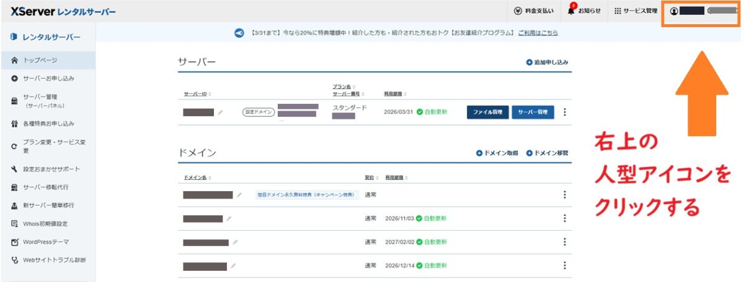Click the XServer レンタルサーバー logo
The width and height of the screenshot is (744, 282).
pos(63,12)
